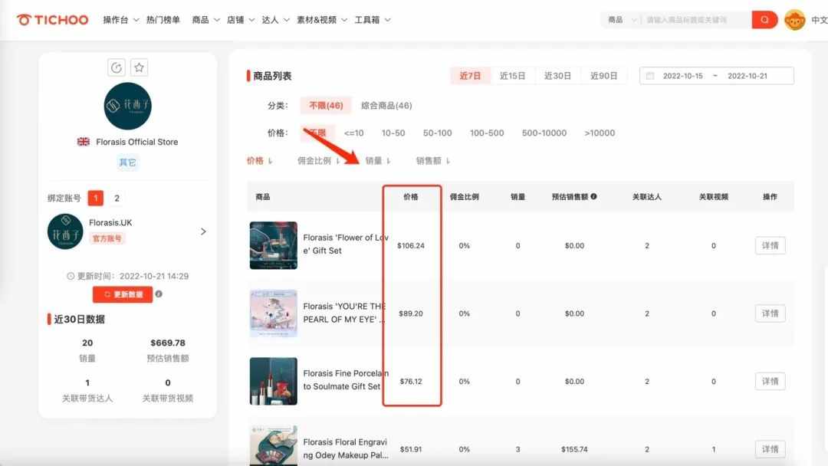Open Florasis.UK account chevron arrow
This screenshot has width=828, height=466.
coord(203,231)
